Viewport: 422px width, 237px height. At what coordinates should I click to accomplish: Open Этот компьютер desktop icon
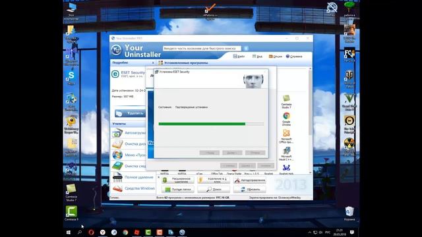coord(71,12)
